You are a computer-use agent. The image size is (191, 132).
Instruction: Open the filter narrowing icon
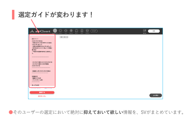pyautogui.click(x=145, y=31)
